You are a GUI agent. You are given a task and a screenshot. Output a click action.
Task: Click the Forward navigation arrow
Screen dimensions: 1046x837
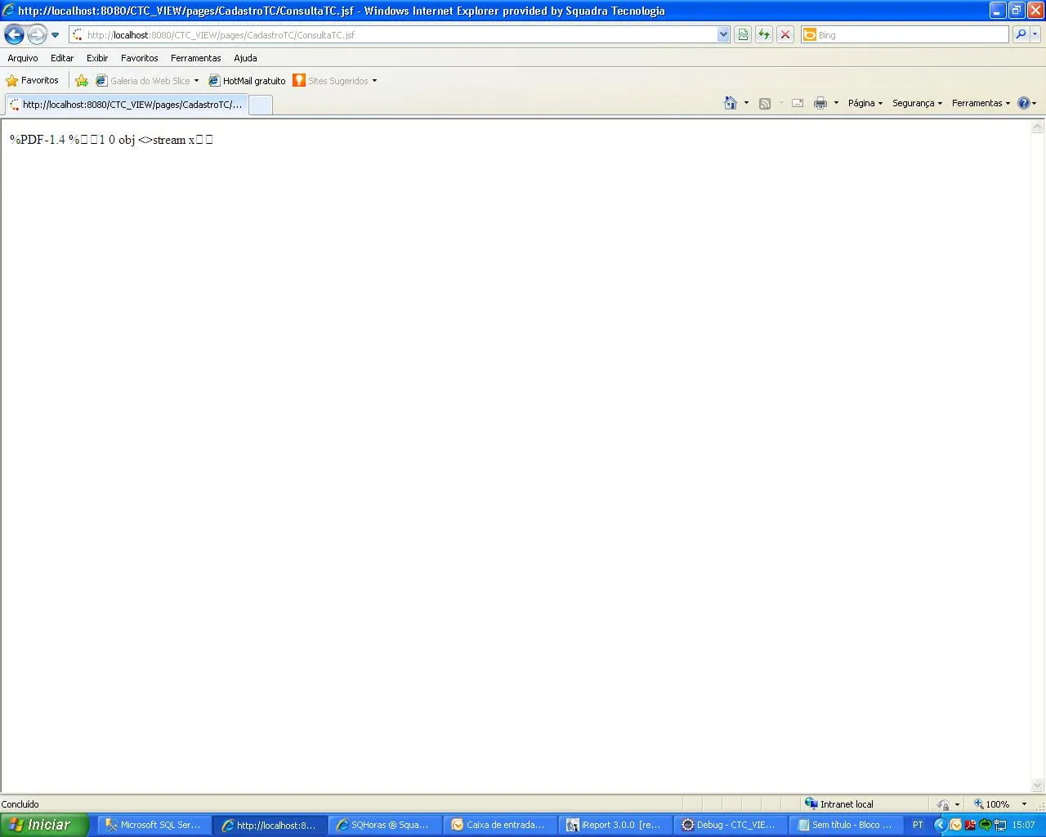click(x=37, y=34)
